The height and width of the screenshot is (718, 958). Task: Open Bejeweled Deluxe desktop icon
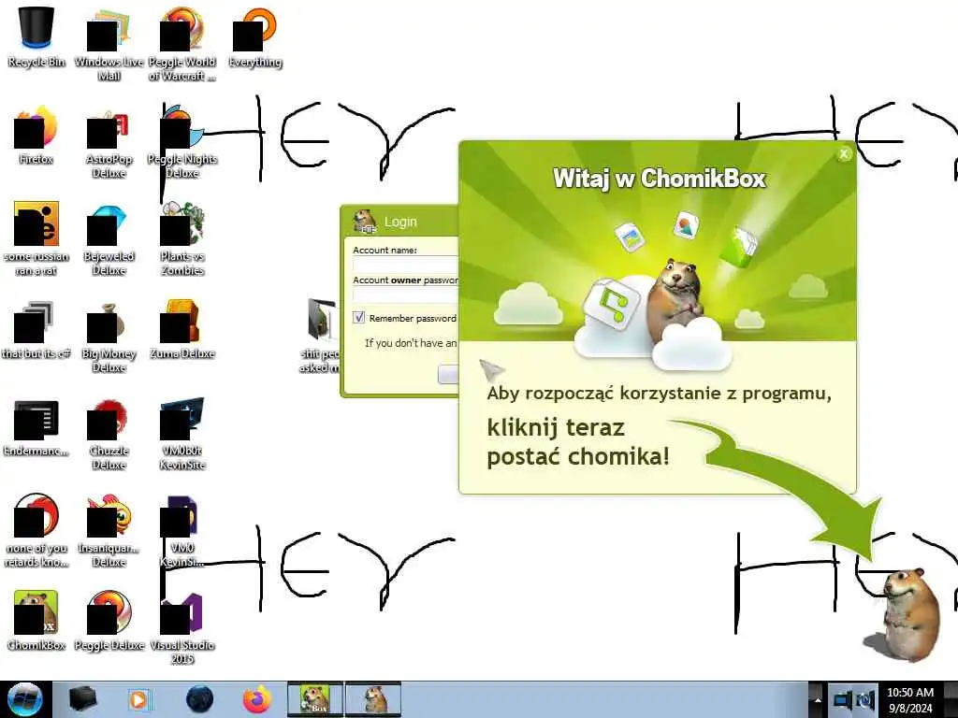[x=109, y=238]
